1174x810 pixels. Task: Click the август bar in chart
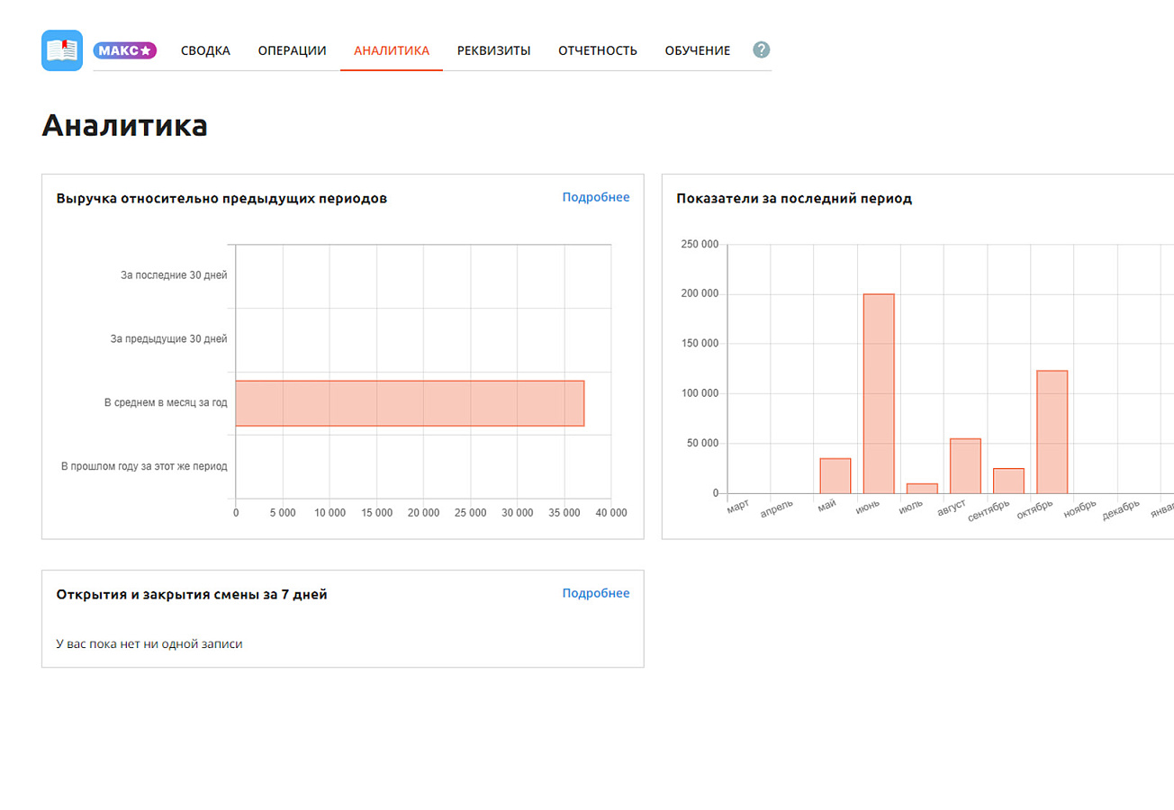pos(965,466)
